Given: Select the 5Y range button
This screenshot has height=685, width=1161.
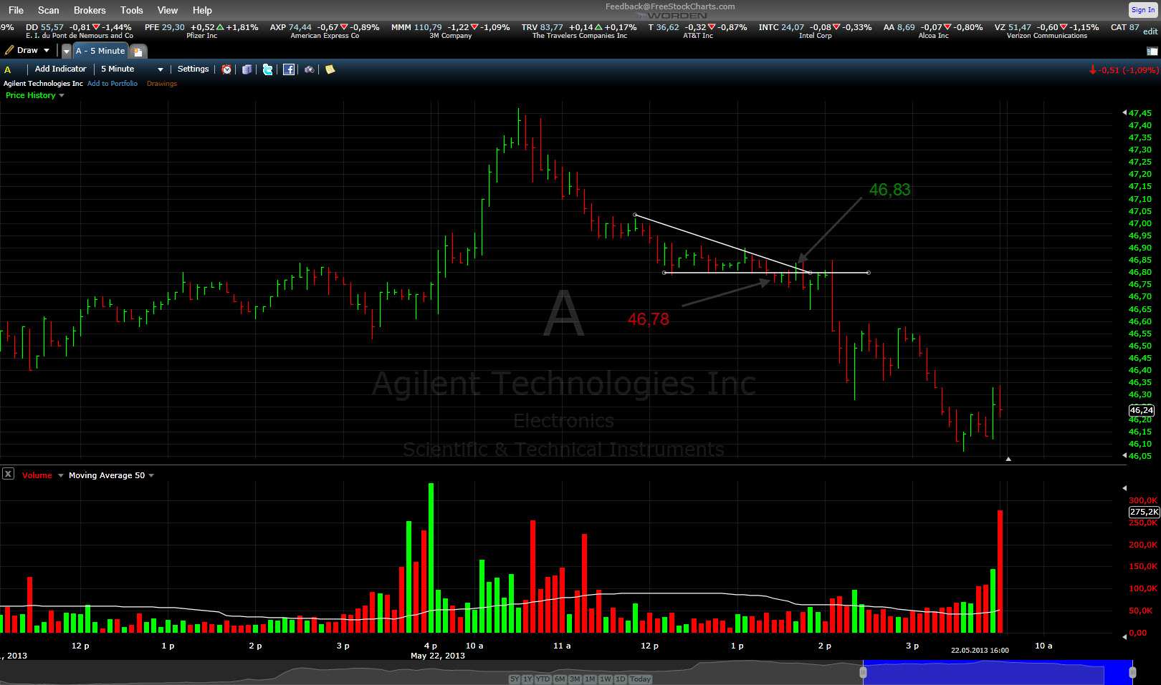Looking at the screenshot, I should (515, 679).
